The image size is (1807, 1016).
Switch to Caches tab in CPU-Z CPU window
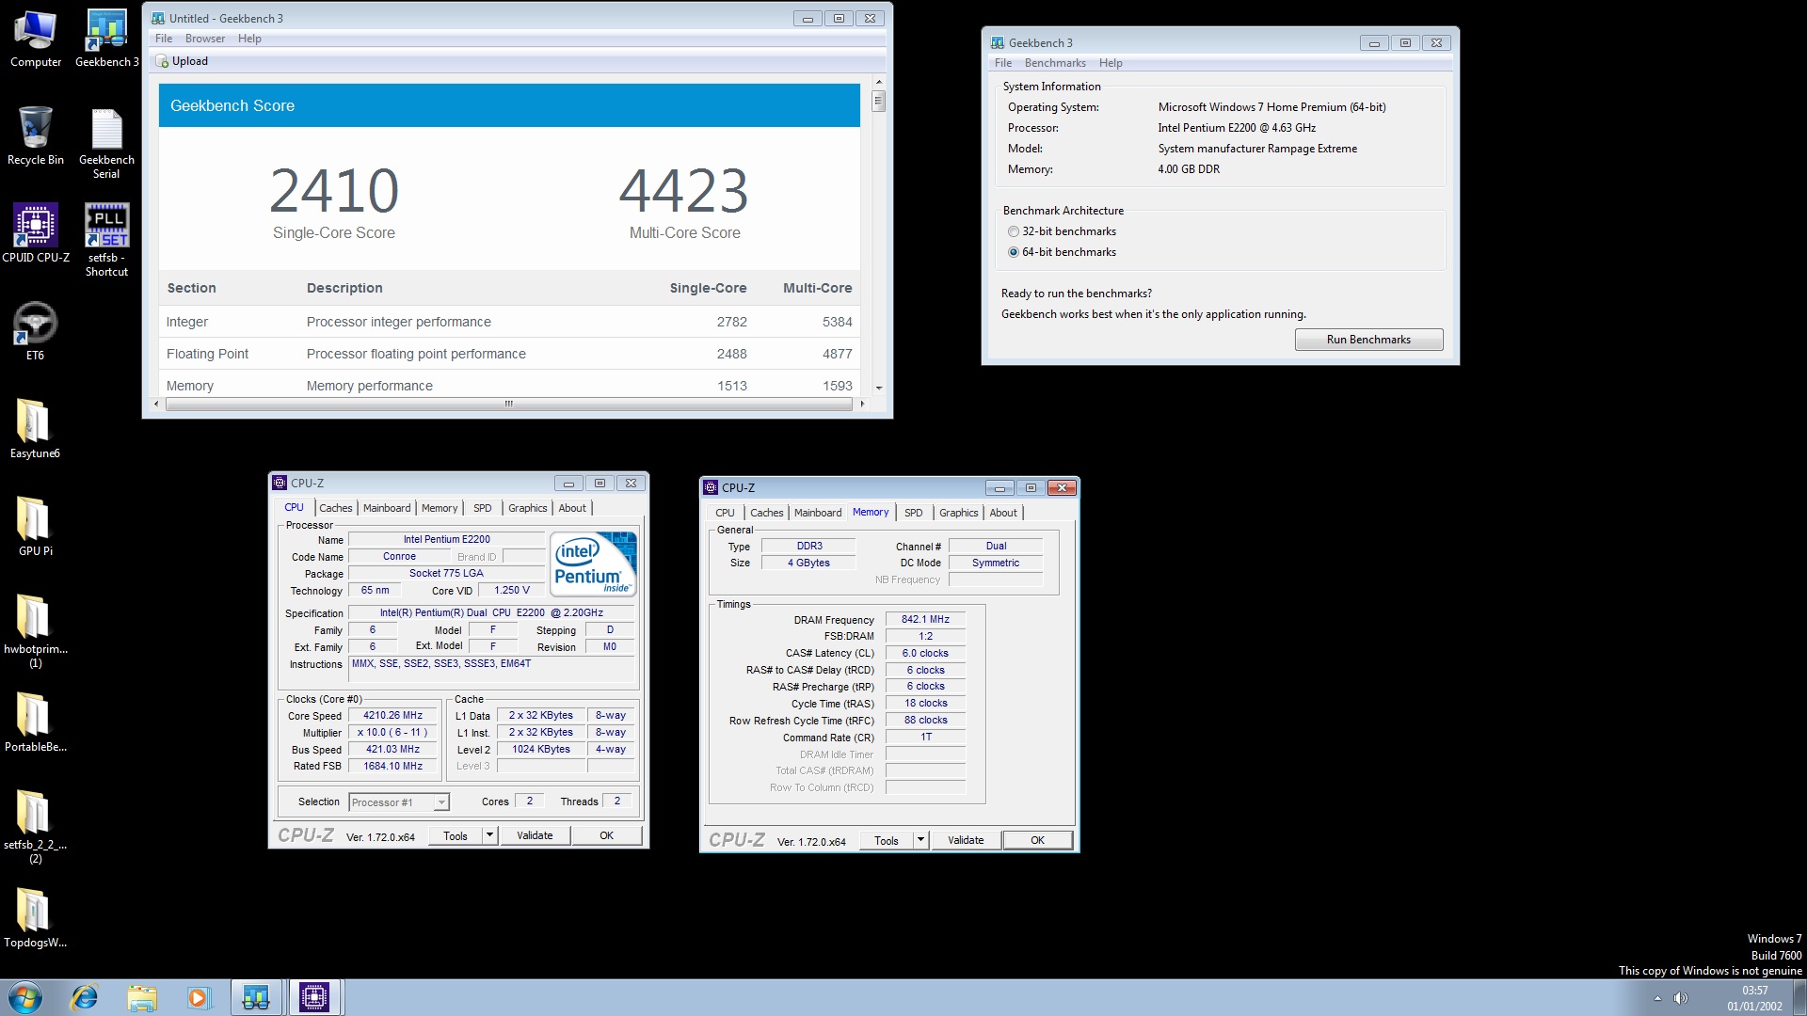click(335, 508)
